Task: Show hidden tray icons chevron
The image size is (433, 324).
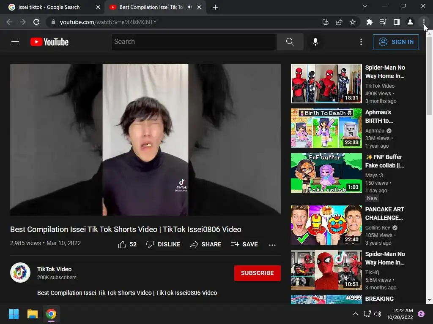Action: 356,314
